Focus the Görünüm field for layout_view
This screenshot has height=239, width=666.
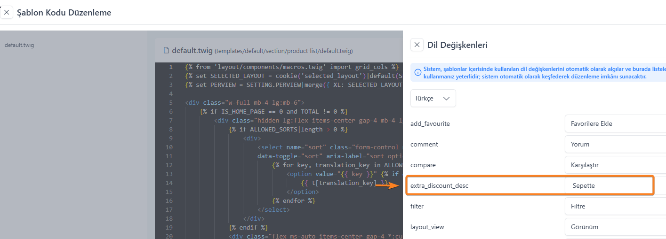615,227
